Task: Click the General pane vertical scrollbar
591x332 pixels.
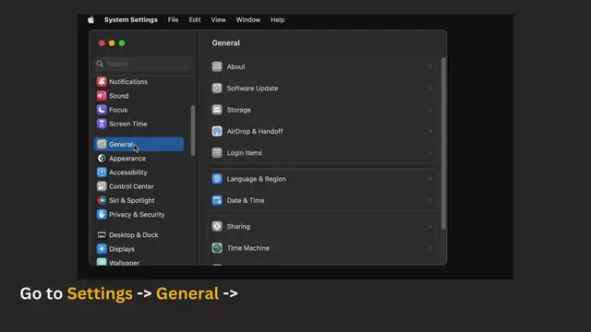Action: tap(443, 143)
